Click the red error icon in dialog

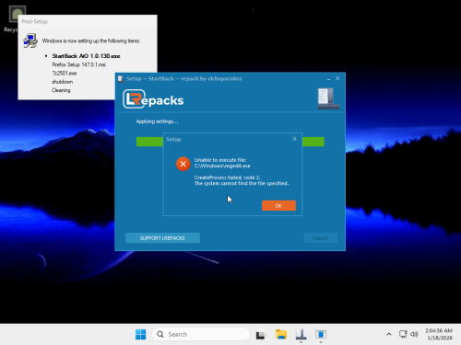(x=183, y=164)
